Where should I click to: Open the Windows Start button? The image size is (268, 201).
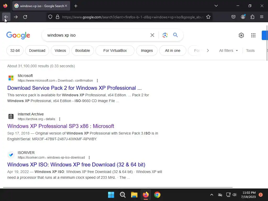pyautogui.click(x=111, y=195)
